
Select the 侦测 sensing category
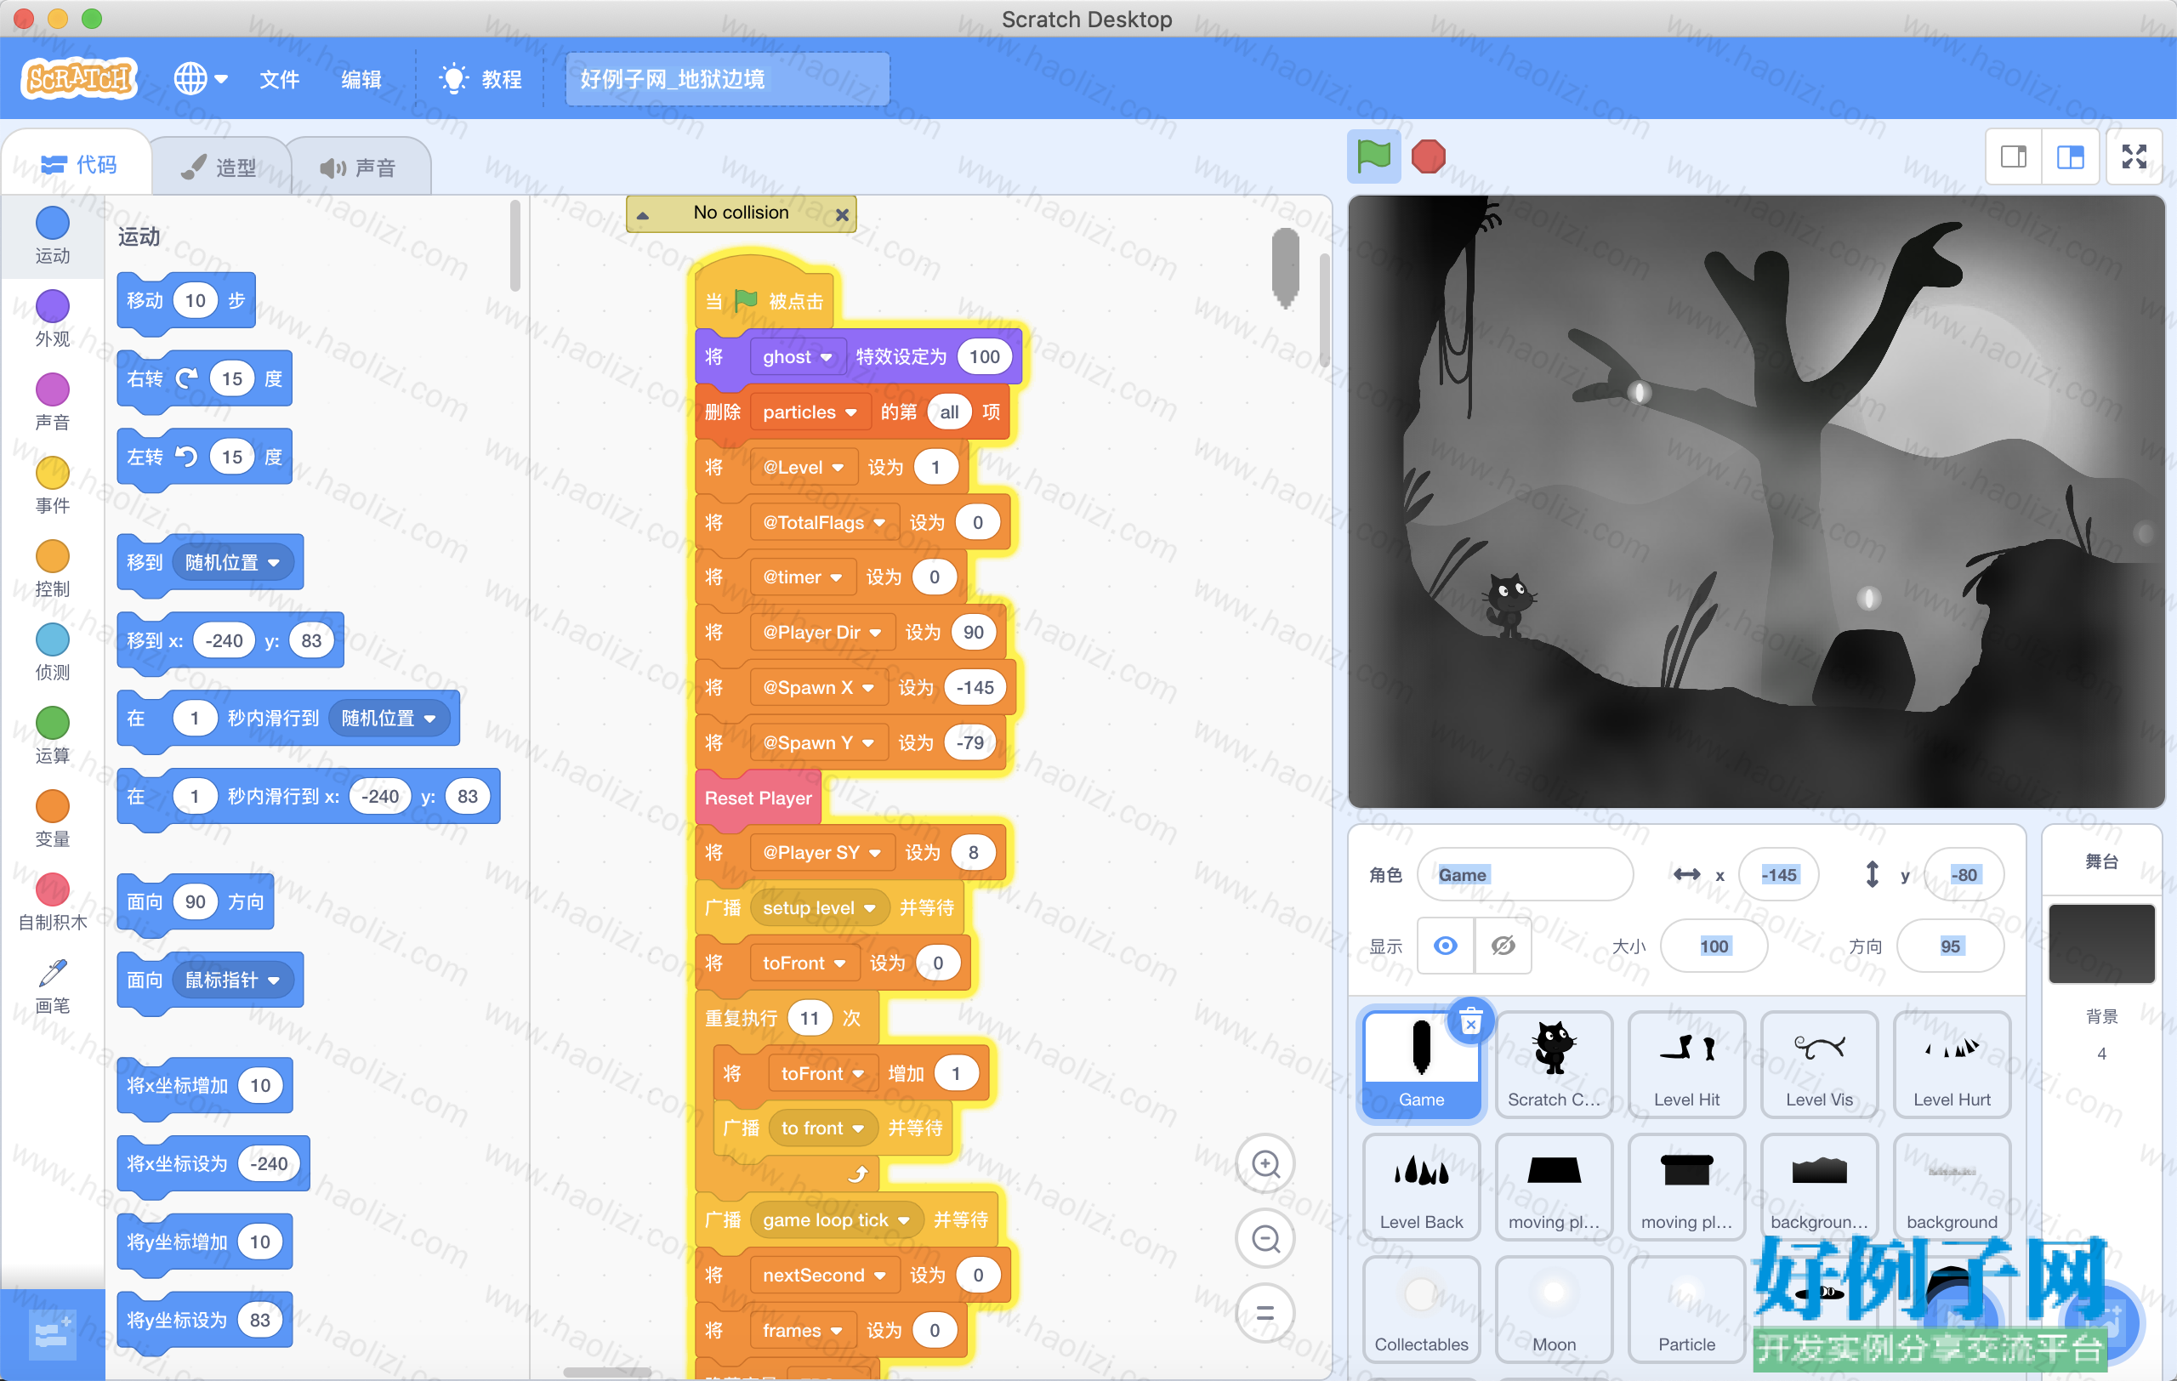53,652
